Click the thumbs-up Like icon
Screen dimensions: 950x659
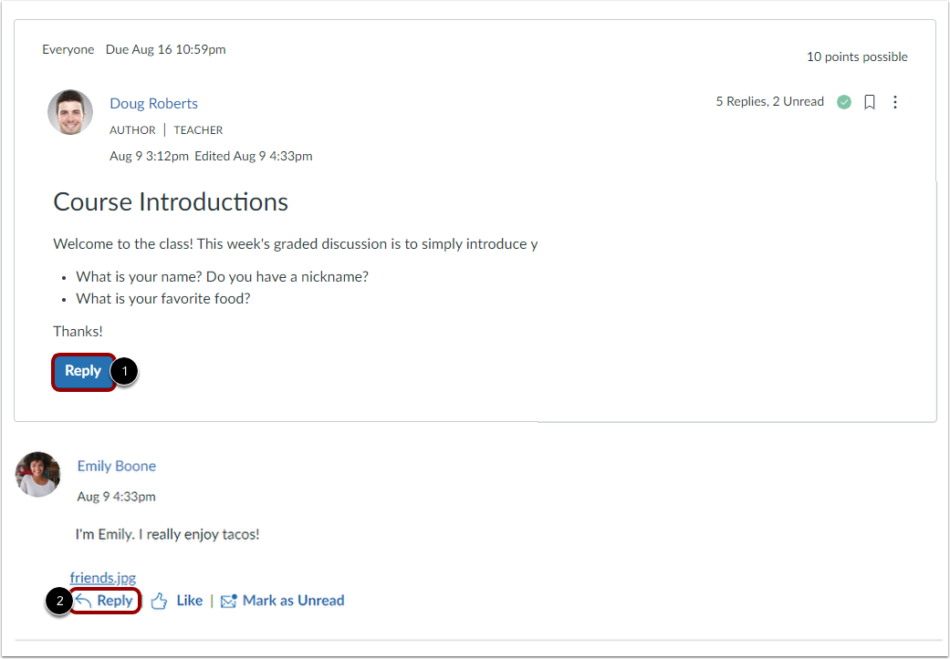coord(160,602)
